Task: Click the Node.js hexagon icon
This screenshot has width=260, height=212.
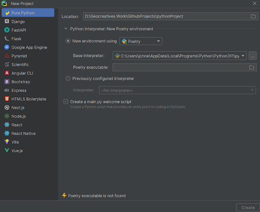Action: (x=7, y=116)
